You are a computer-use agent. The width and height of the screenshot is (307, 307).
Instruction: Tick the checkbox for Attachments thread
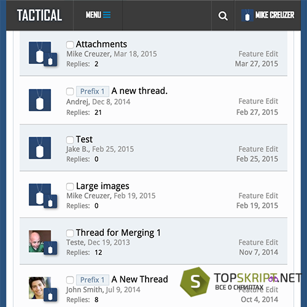pyautogui.click(x=70, y=45)
